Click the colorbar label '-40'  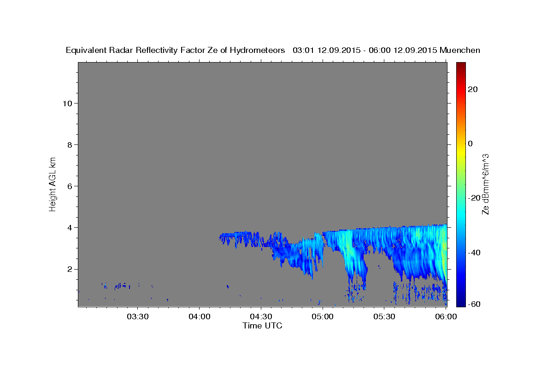pyautogui.click(x=473, y=252)
